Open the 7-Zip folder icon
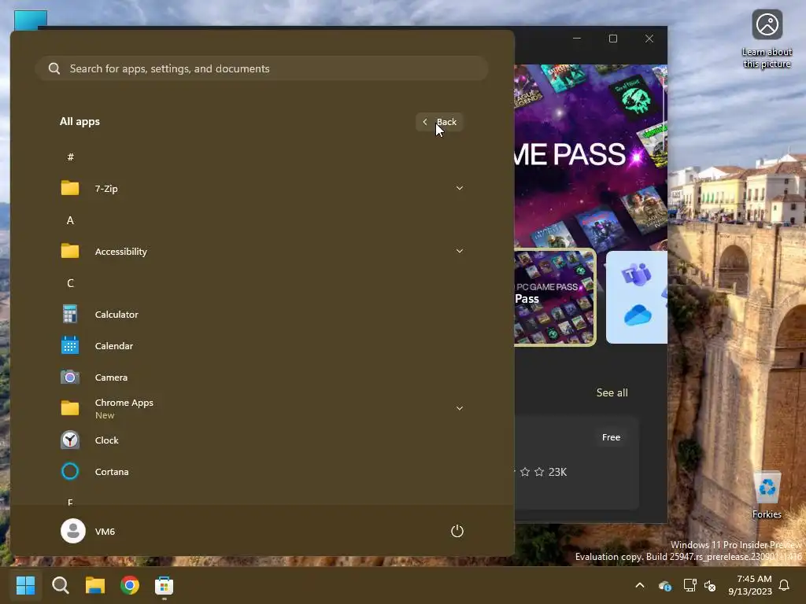This screenshot has height=604, width=806. coord(70,189)
